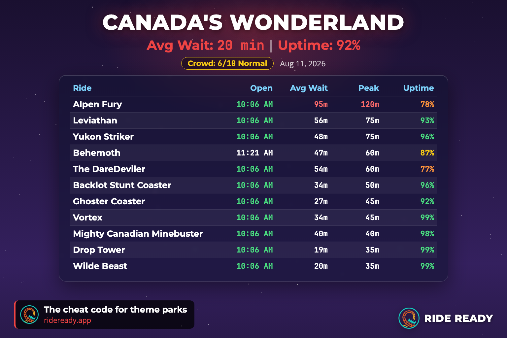Select the Leviathan ride name

point(95,120)
